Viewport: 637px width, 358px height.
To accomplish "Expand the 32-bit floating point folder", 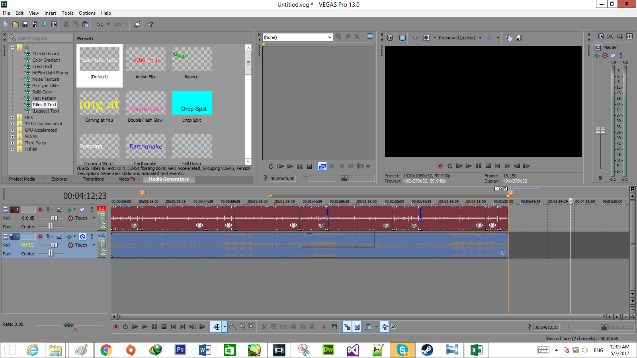I will click(x=13, y=124).
